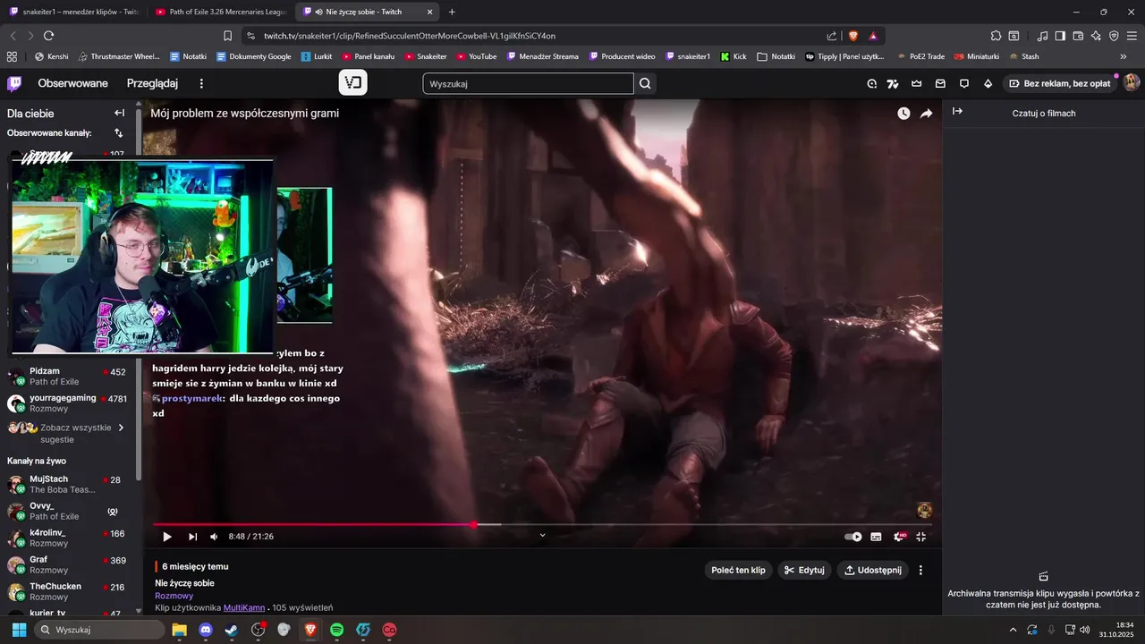Open the YouTube bookmark
The height and width of the screenshot is (644, 1145).
[x=476, y=56]
